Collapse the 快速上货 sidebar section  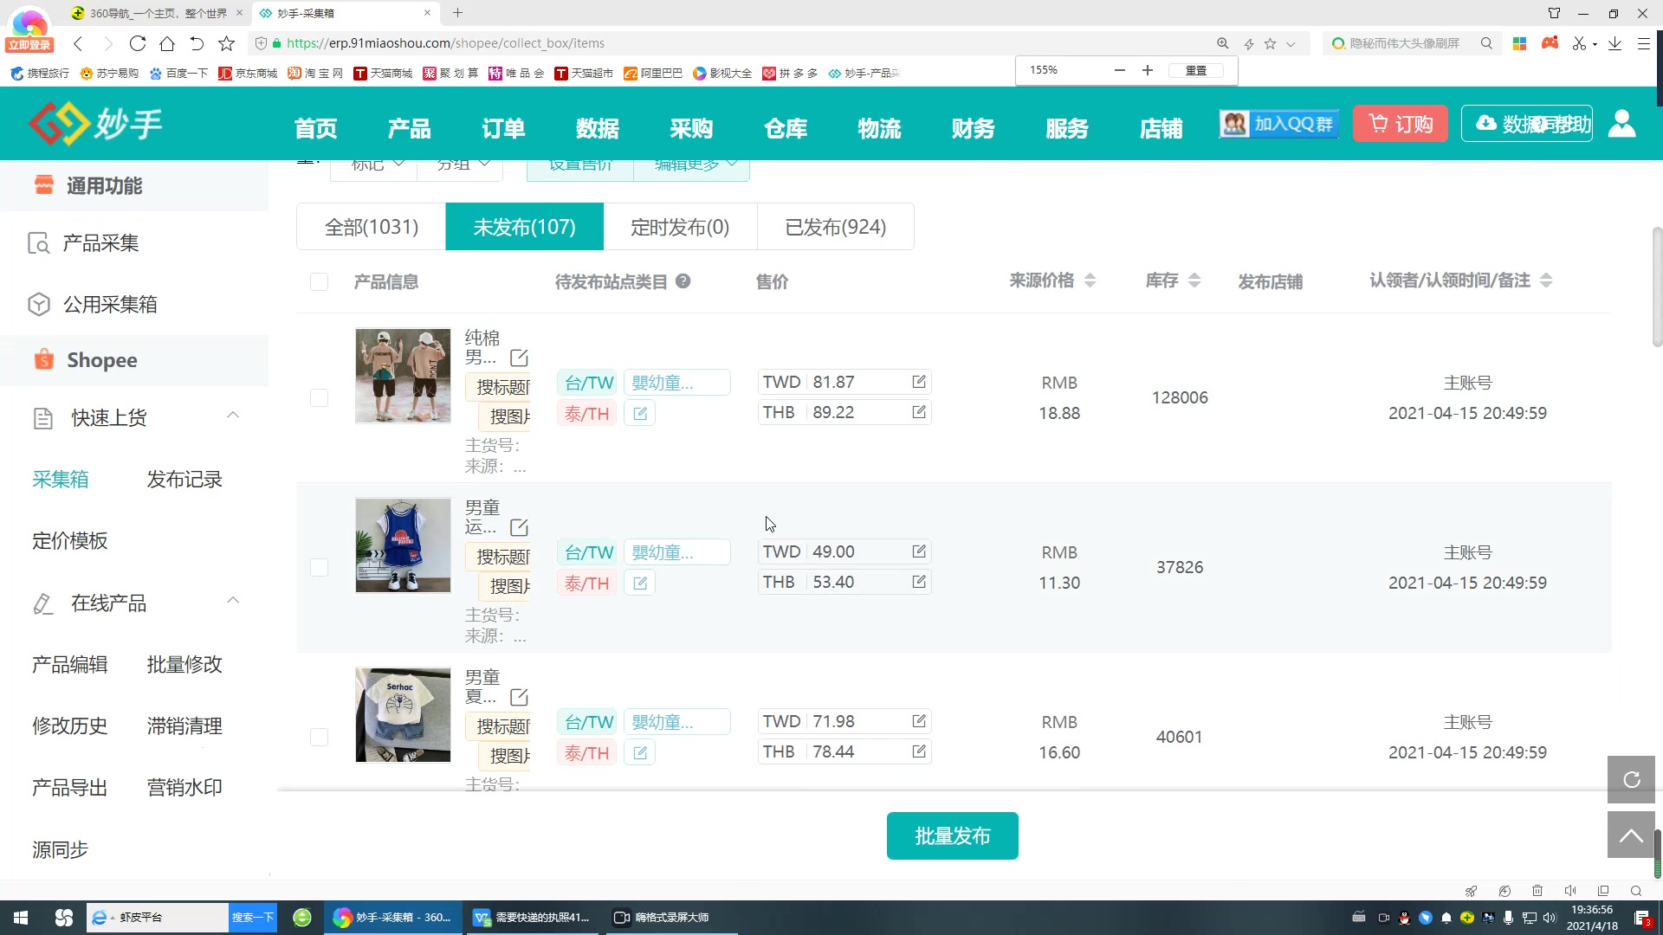[x=233, y=416]
